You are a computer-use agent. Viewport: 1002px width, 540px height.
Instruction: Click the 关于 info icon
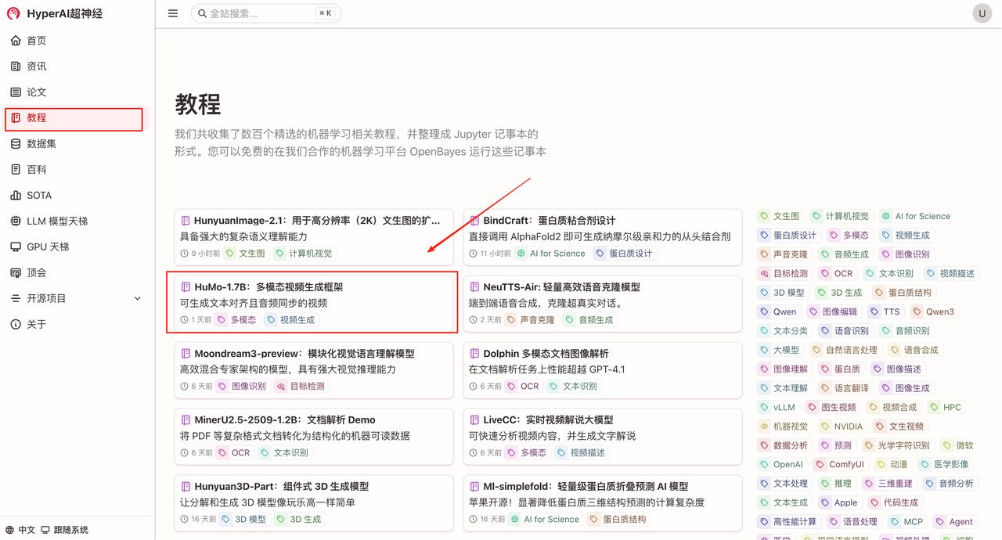[x=16, y=325]
